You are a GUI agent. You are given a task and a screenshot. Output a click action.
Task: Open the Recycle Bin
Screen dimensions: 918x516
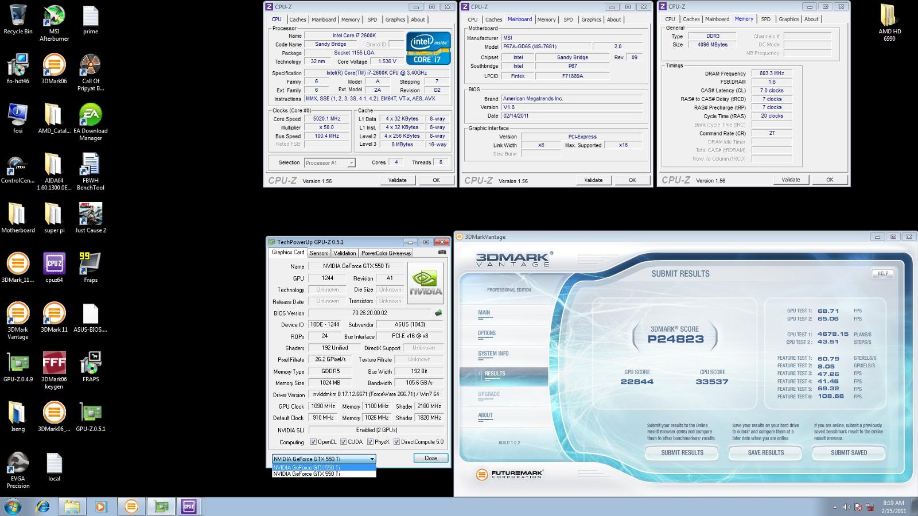pyautogui.click(x=18, y=20)
